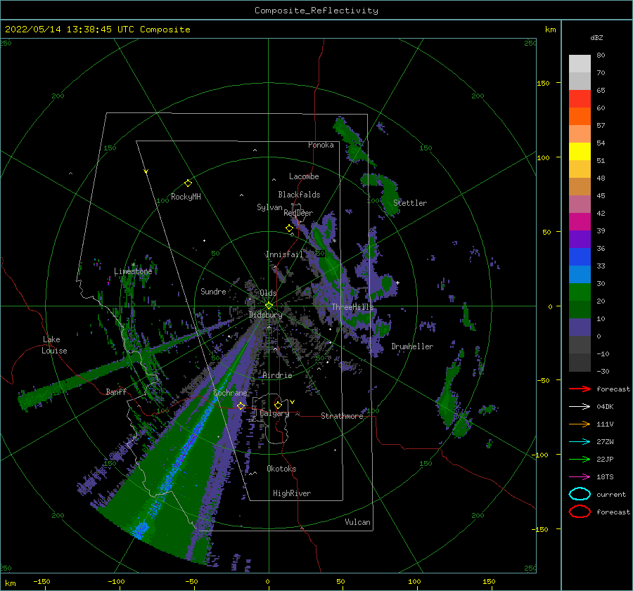Image resolution: width=633 pixels, height=591 pixels.
Task: Click the magenta 18TS arrow icon
Action: point(580,477)
